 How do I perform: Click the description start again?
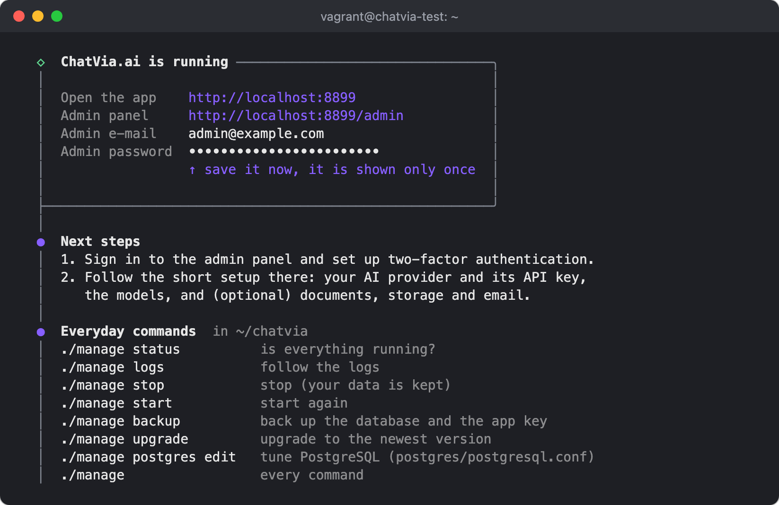(304, 403)
